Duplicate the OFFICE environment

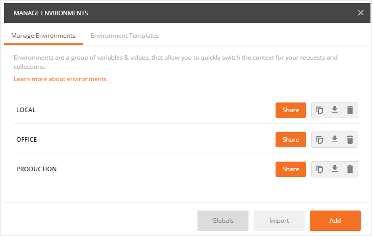tap(319, 140)
